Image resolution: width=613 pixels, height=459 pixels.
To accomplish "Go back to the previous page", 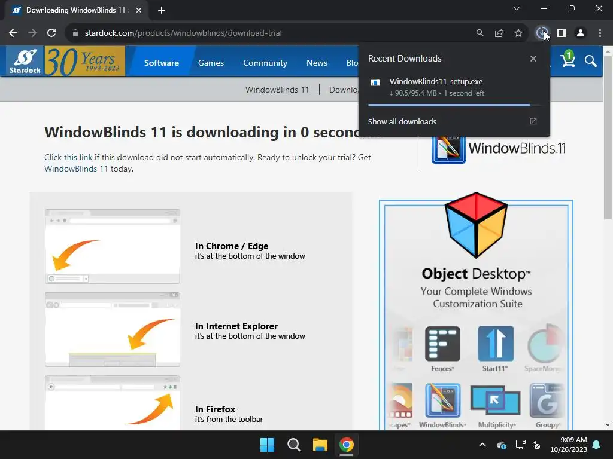I will (x=13, y=33).
